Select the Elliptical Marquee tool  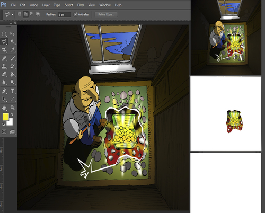pyautogui.click(x=4, y=33)
